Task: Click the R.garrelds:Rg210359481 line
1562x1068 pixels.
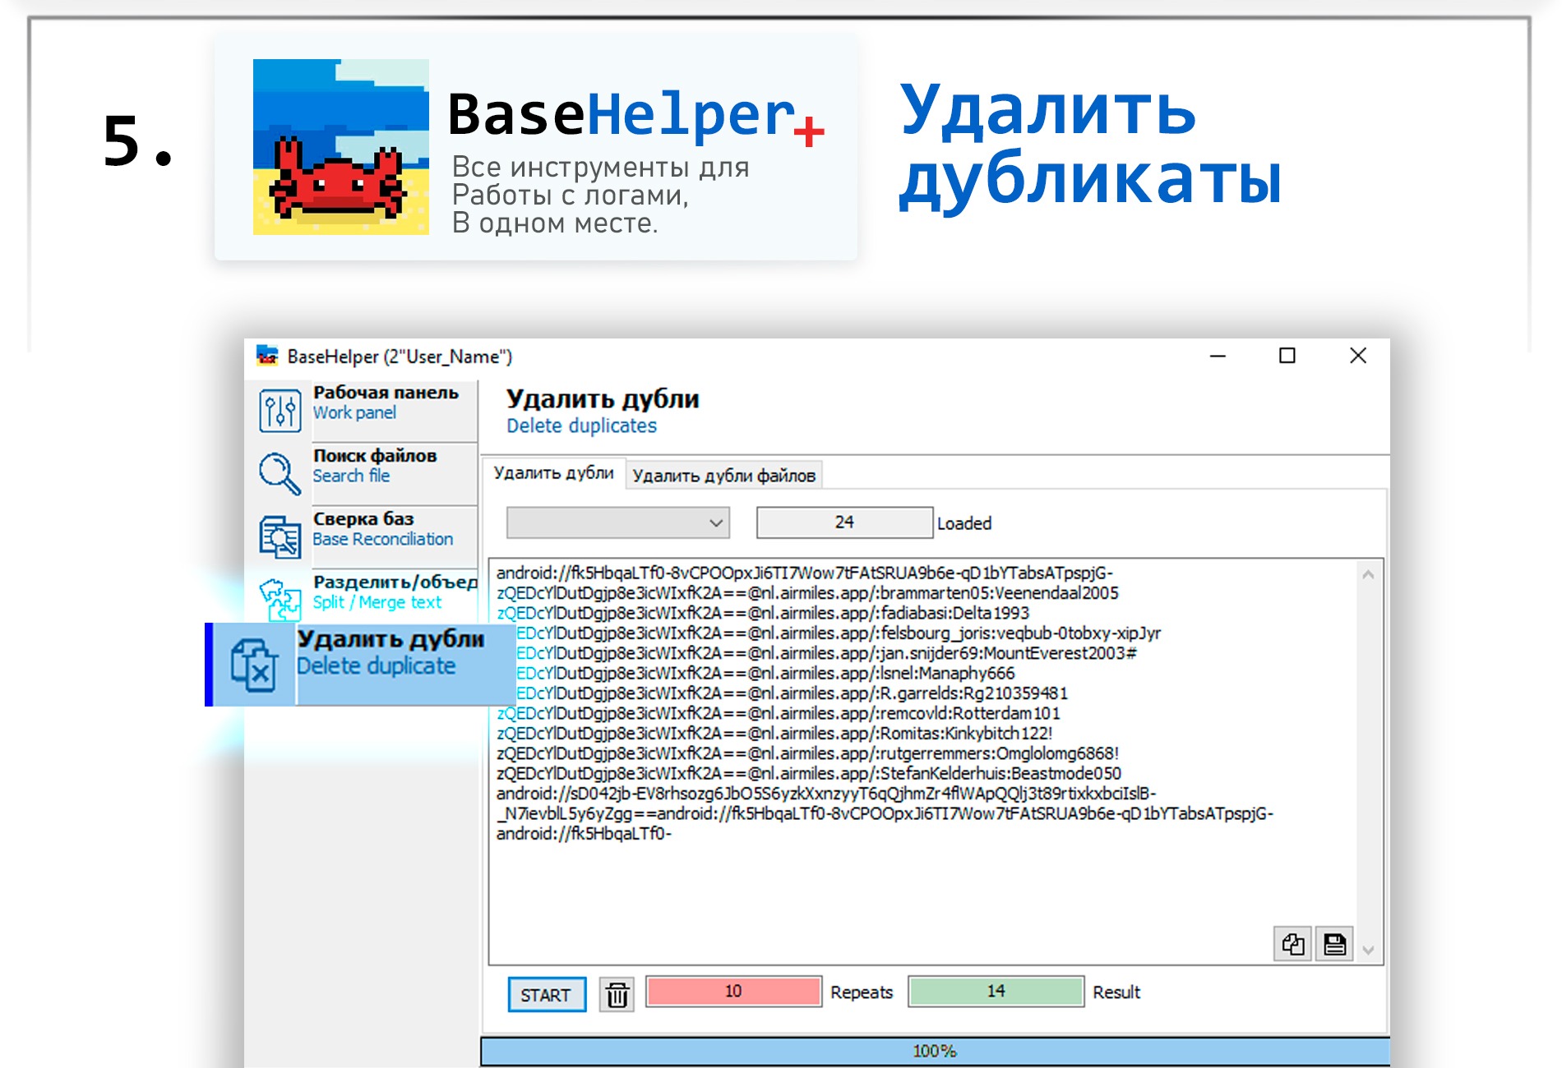Action: point(792,693)
